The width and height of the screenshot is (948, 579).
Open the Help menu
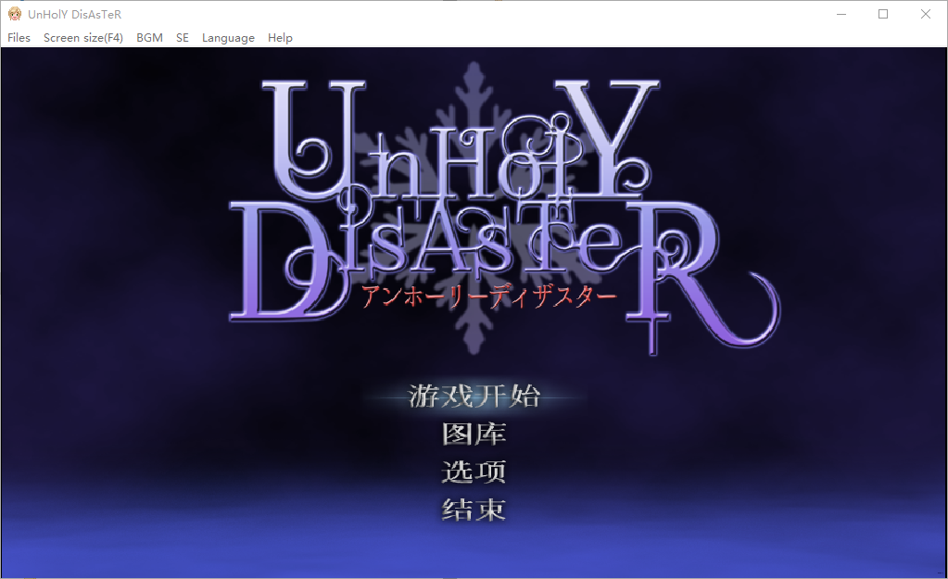279,38
